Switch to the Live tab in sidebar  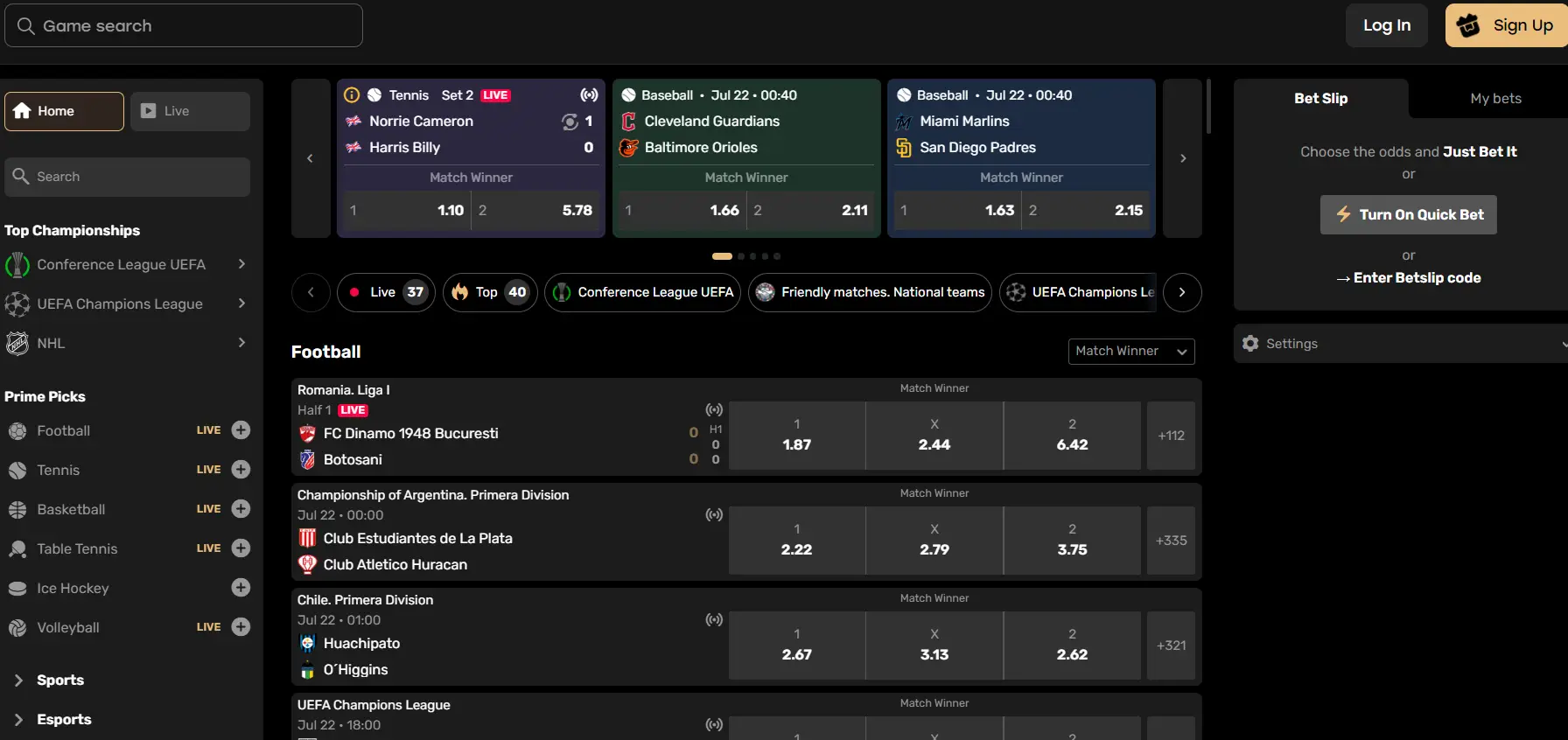[190, 111]
